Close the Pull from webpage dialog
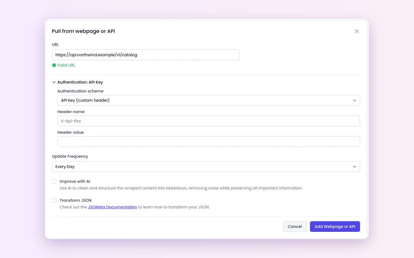 (357, 31)
